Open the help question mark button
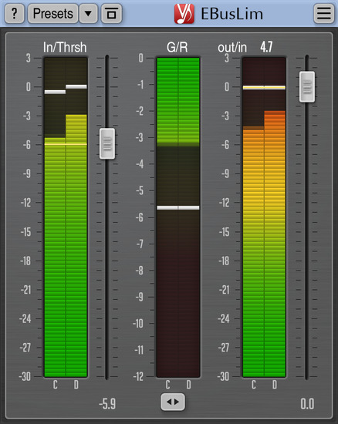 pyautogui.click(x=15, y=13)
